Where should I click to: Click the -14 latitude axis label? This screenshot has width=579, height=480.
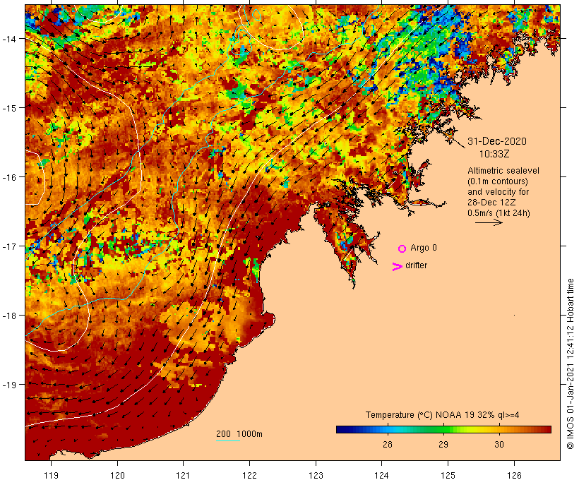click(x=9, y=38)
